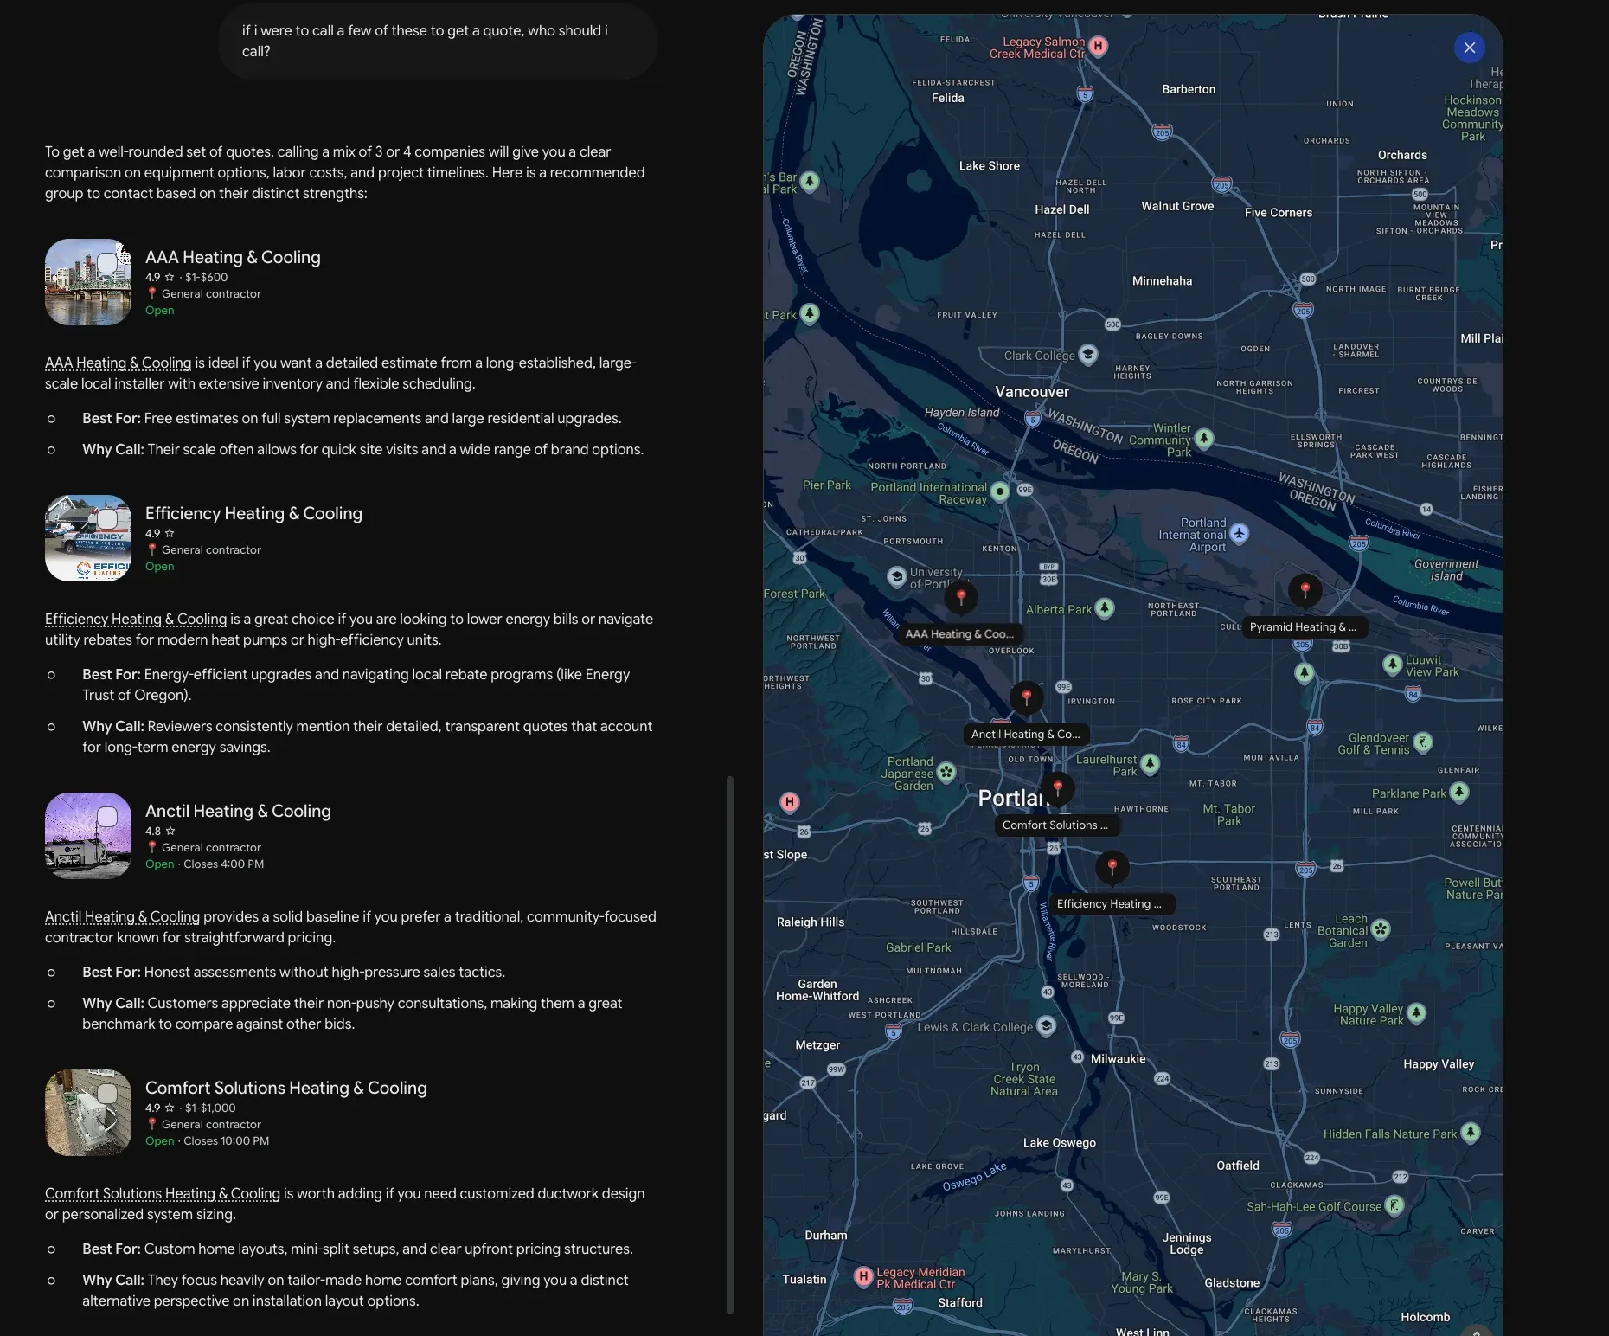Open the Anctil Heating & Cooling card title
This screenshot has height=1336, width=1609.
pyautogui.click(x=238, y=811)
